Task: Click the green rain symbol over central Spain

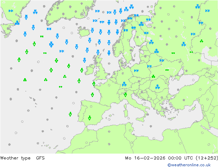Action: pos(89,118)
